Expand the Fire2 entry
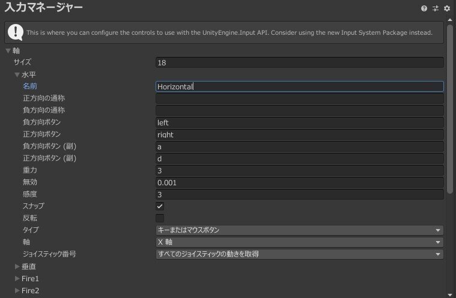Screen dimensions: 456x298 17,291
